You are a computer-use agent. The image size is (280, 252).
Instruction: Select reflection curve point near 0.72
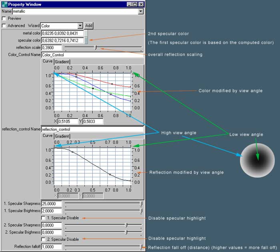point(110,174)
